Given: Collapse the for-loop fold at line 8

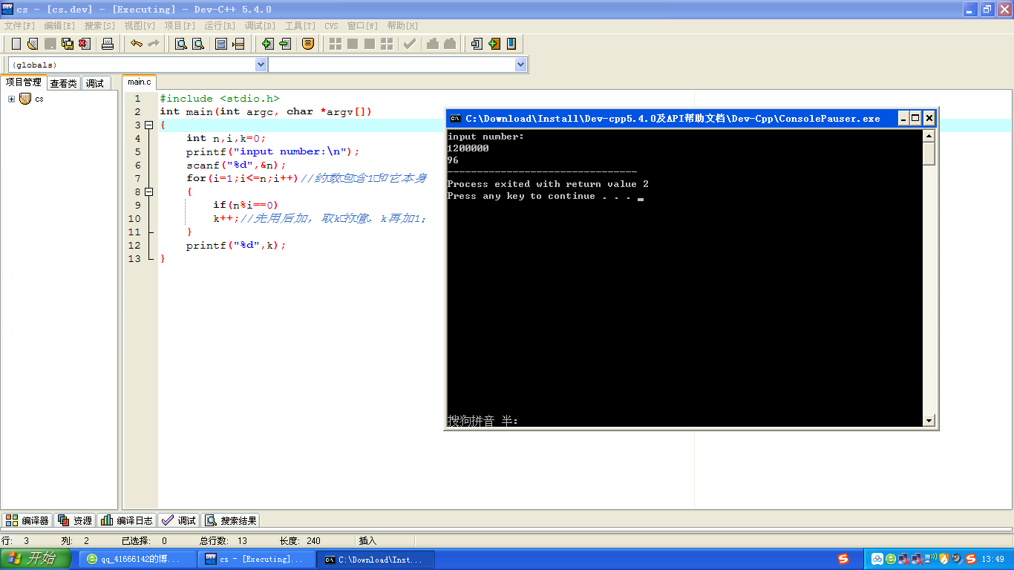Looking at the screenshot, I should (148, 192).
